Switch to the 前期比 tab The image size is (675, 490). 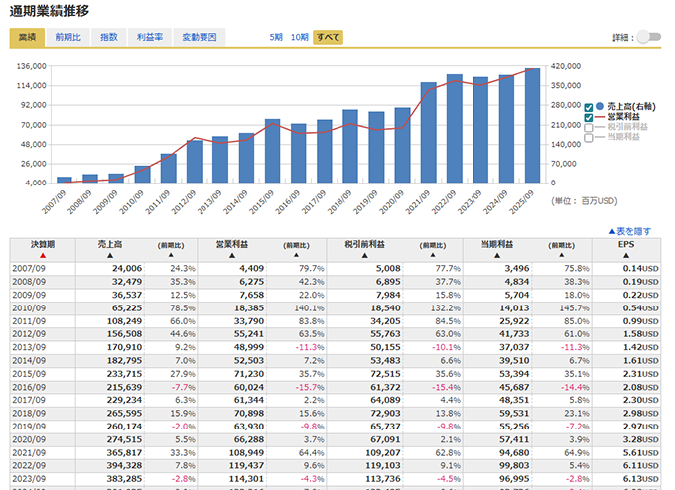[68, 37]
